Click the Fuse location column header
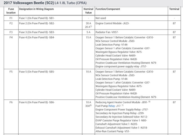The image size is (183, 135). pos(11,11)
